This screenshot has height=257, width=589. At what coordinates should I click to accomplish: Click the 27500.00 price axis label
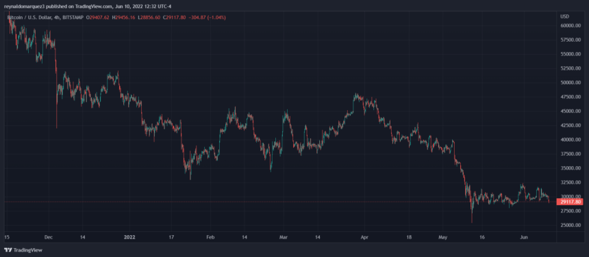point(571,211)
